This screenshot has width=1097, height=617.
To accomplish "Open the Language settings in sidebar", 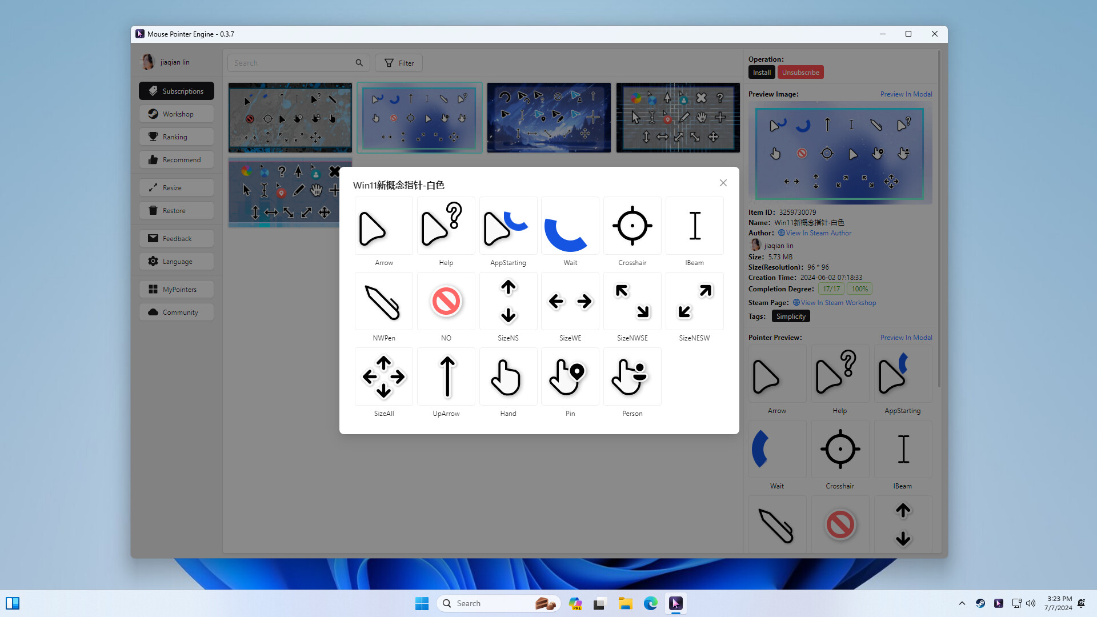I will (176, 261).
